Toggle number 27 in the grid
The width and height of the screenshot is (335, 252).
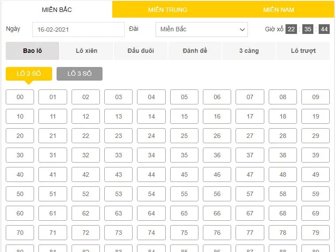[250, 136]
